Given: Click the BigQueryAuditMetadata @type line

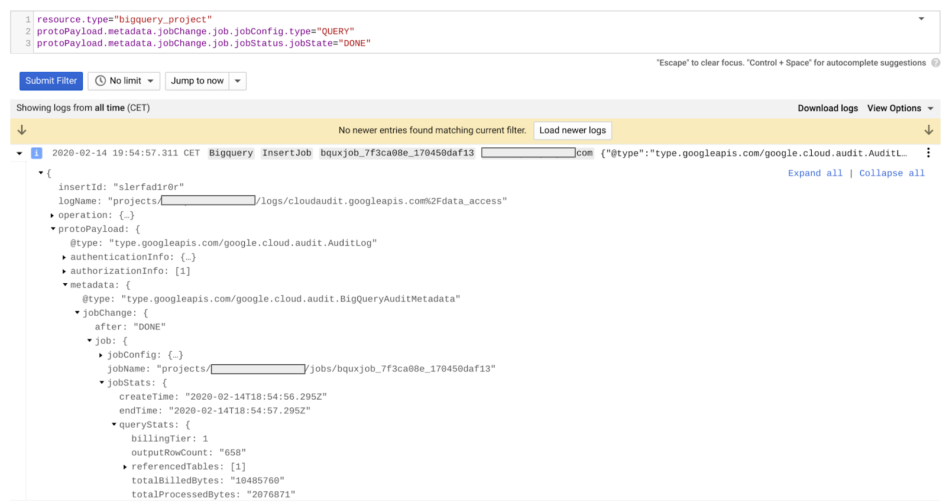Looking at the screenshot, I should coord(271,299).
